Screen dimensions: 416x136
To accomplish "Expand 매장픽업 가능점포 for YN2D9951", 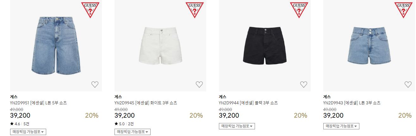I will tap(28, 132).
